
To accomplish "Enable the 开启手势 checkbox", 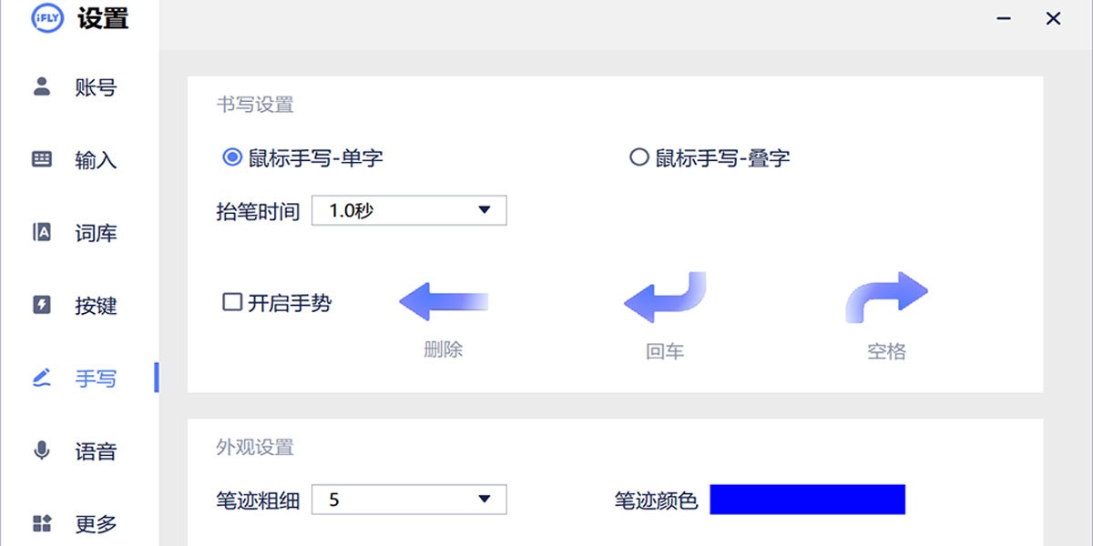I will (232, 302).
